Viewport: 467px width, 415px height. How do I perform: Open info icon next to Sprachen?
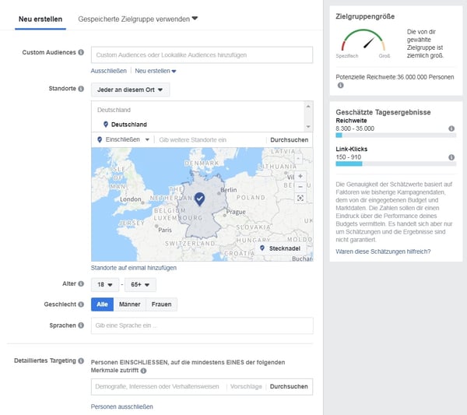tap(81, 325)
